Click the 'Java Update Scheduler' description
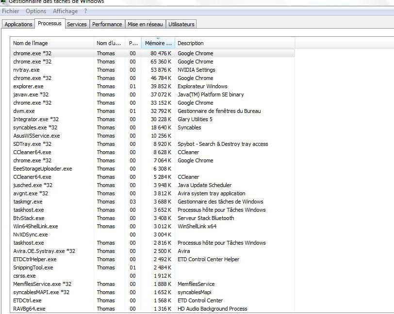 pos(205,185)
